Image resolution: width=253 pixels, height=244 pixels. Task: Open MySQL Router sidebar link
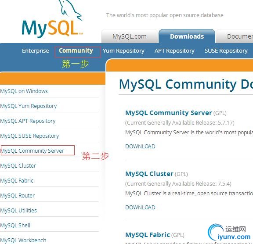point(17,196)
